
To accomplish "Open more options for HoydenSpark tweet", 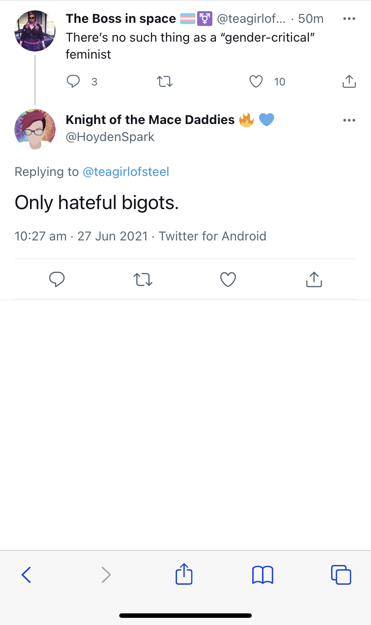I will tap(349, 120).
